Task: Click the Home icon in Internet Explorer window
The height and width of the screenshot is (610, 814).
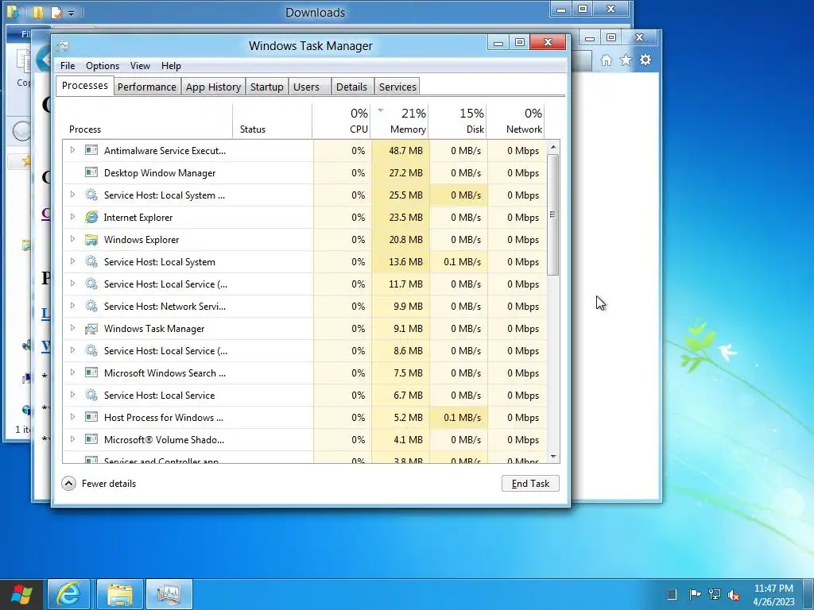Action: click(x=607, y=60)
